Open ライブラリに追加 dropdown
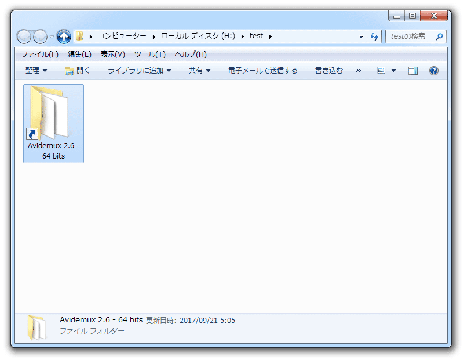This screenshot has height=360, width=464. pos(140,71)
